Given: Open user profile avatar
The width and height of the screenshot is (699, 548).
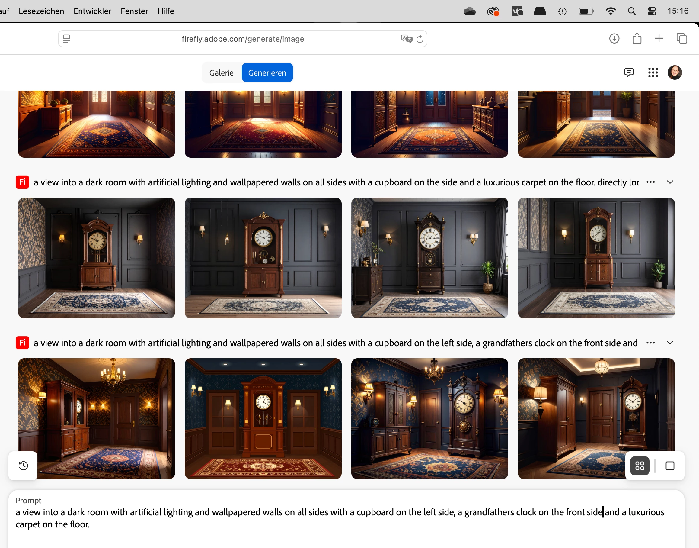Looking at the screenshot, I should coord(674,73).
